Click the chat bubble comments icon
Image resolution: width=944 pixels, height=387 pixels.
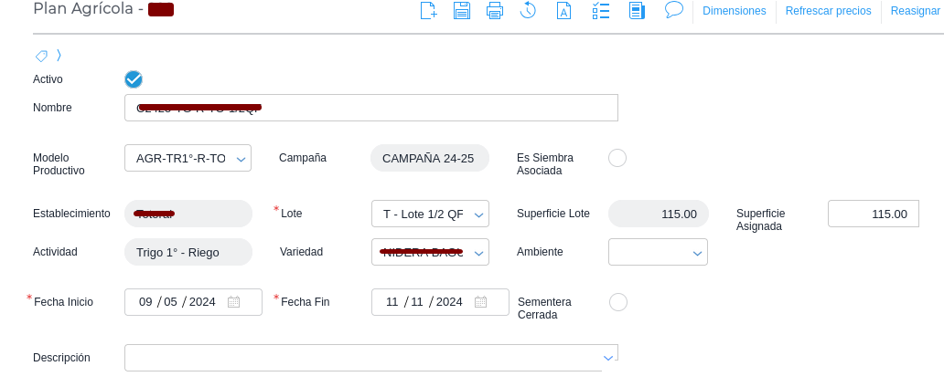tap(674, 10)
